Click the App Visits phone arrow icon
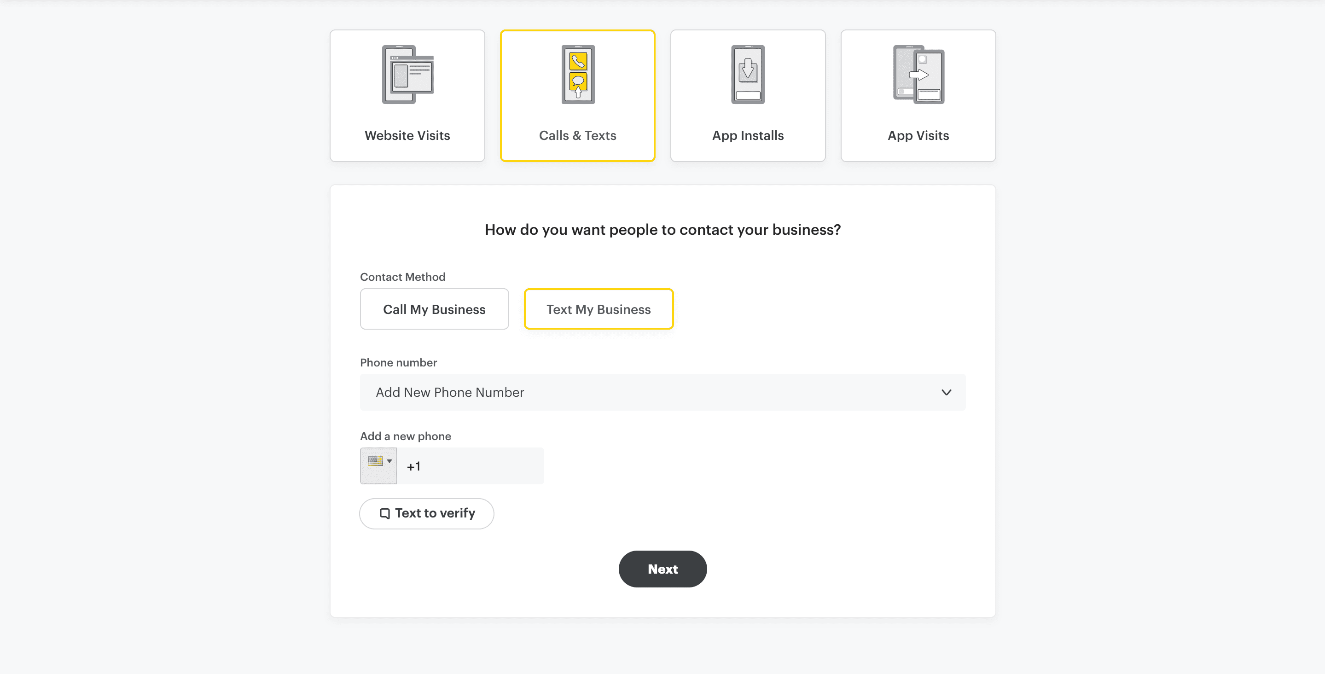 (918, 75)
